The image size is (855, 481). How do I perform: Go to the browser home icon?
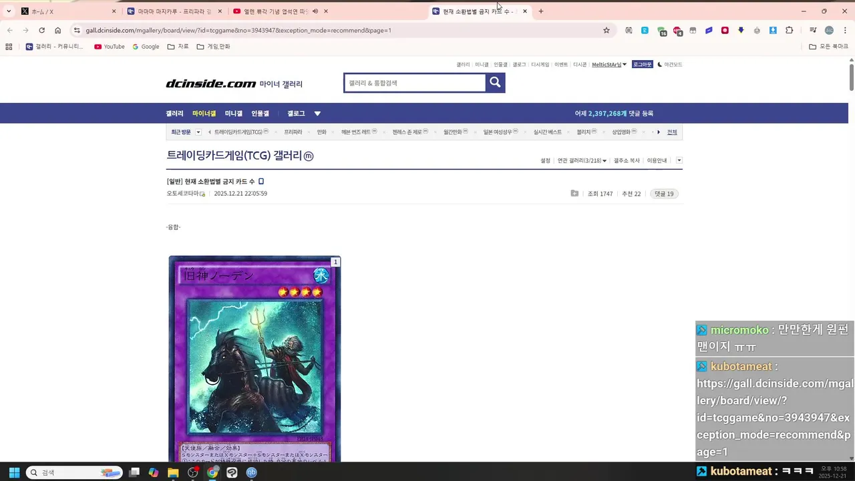[58, 30]
